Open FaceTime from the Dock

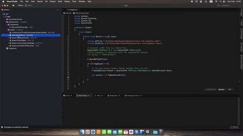120,132
